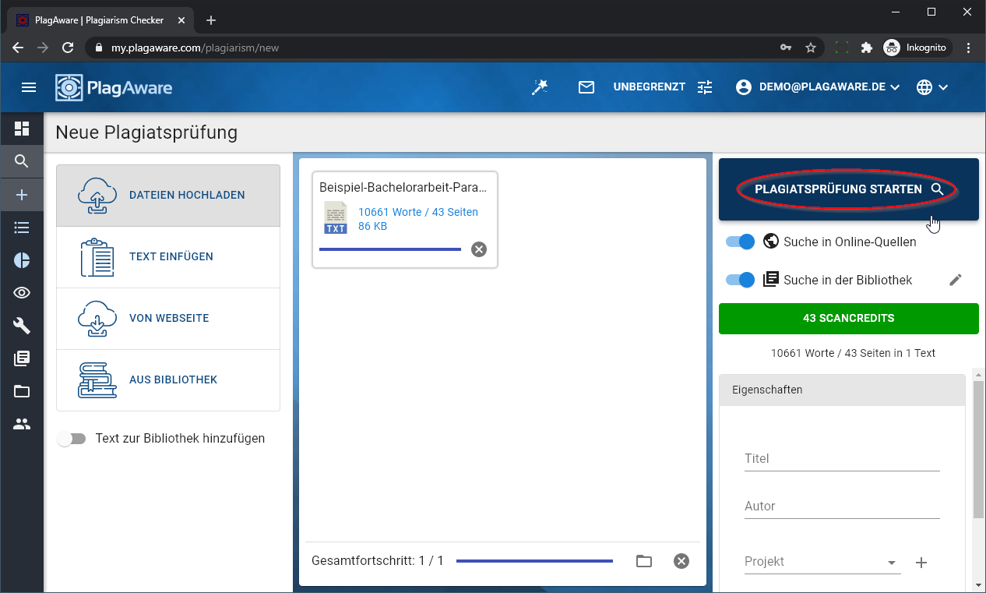Screen dimensions: 986x593
Task: Open the dashboard icon in sidebar
Action: click(x=22, y=129)
